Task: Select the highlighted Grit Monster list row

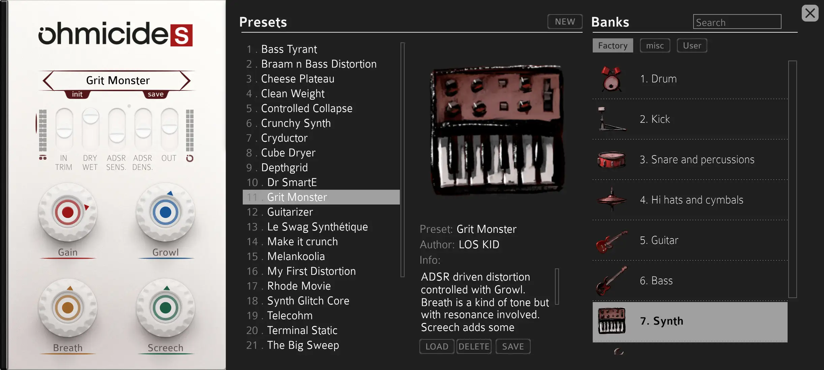Action: point(321,197)
